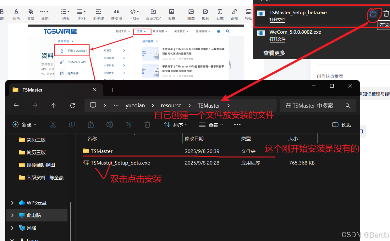Go back in File Explorer

click(16, 106)
